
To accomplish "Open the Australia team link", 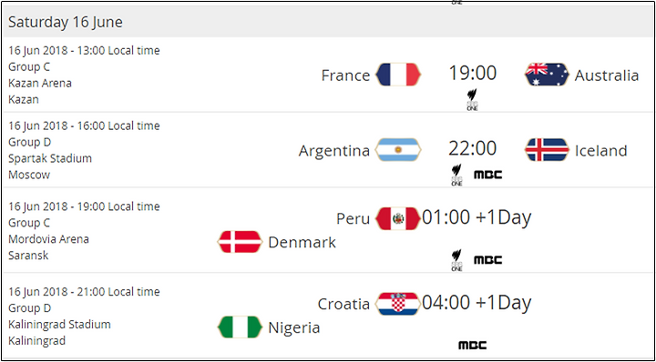I will coord(607,75).
